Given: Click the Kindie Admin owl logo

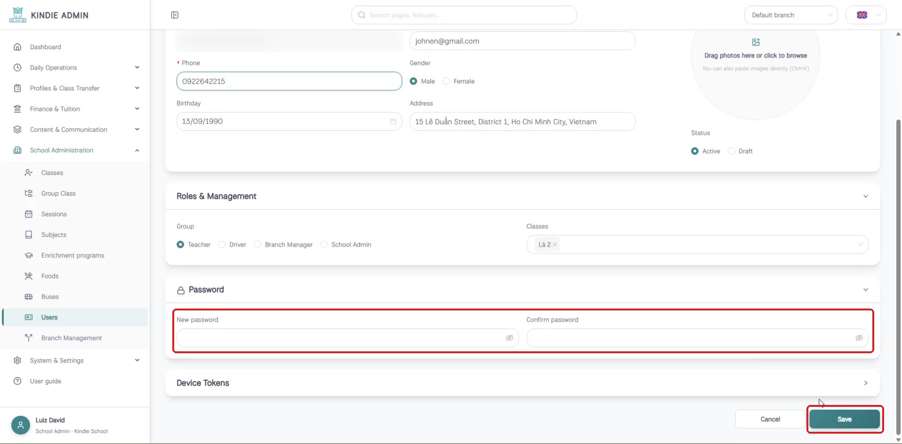Looking at the screenshot, I should pos(18,15).
